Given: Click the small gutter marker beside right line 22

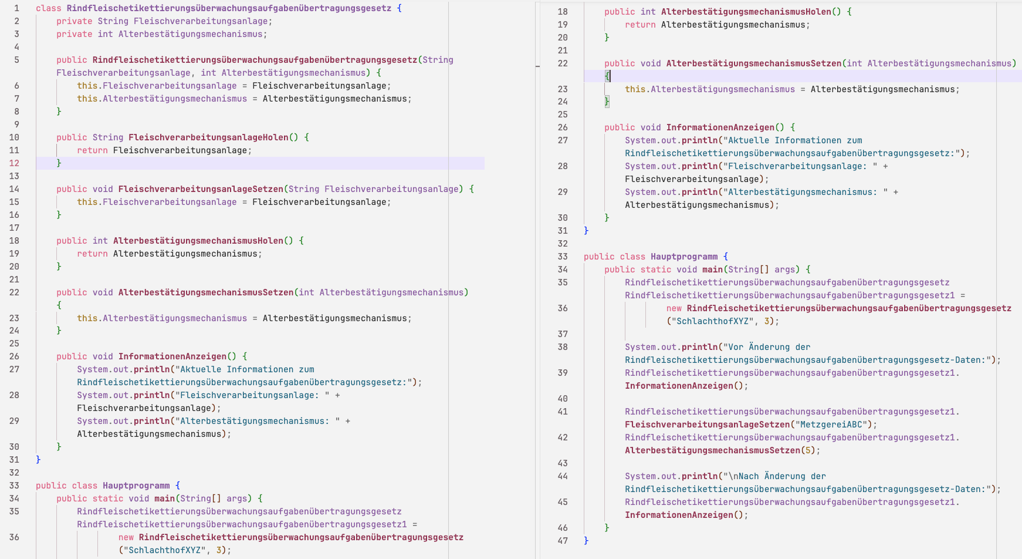Looking at the screenshot, I should coord(538,66).
